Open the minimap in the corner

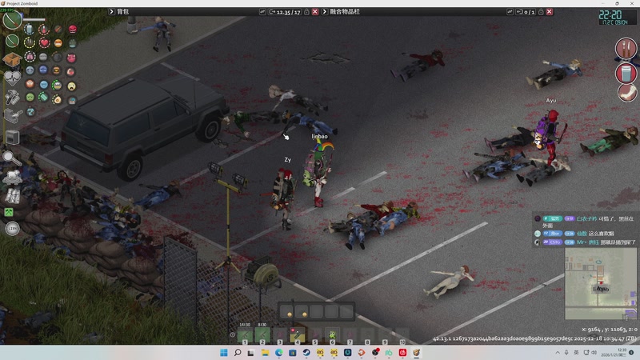601,283
